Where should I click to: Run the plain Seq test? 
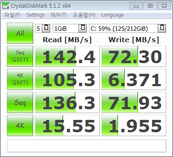20,102
